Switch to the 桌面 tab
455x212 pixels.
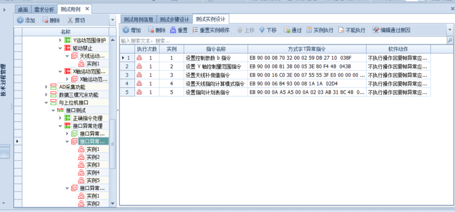23,9
